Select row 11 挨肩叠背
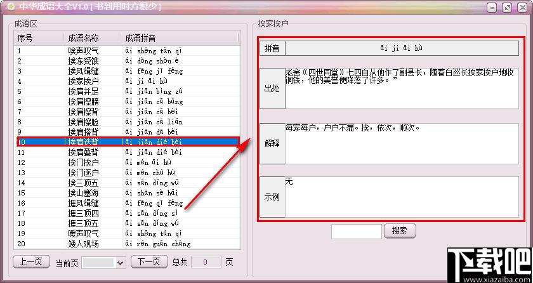This screenshot has width=533, height=283. point(127,152)
